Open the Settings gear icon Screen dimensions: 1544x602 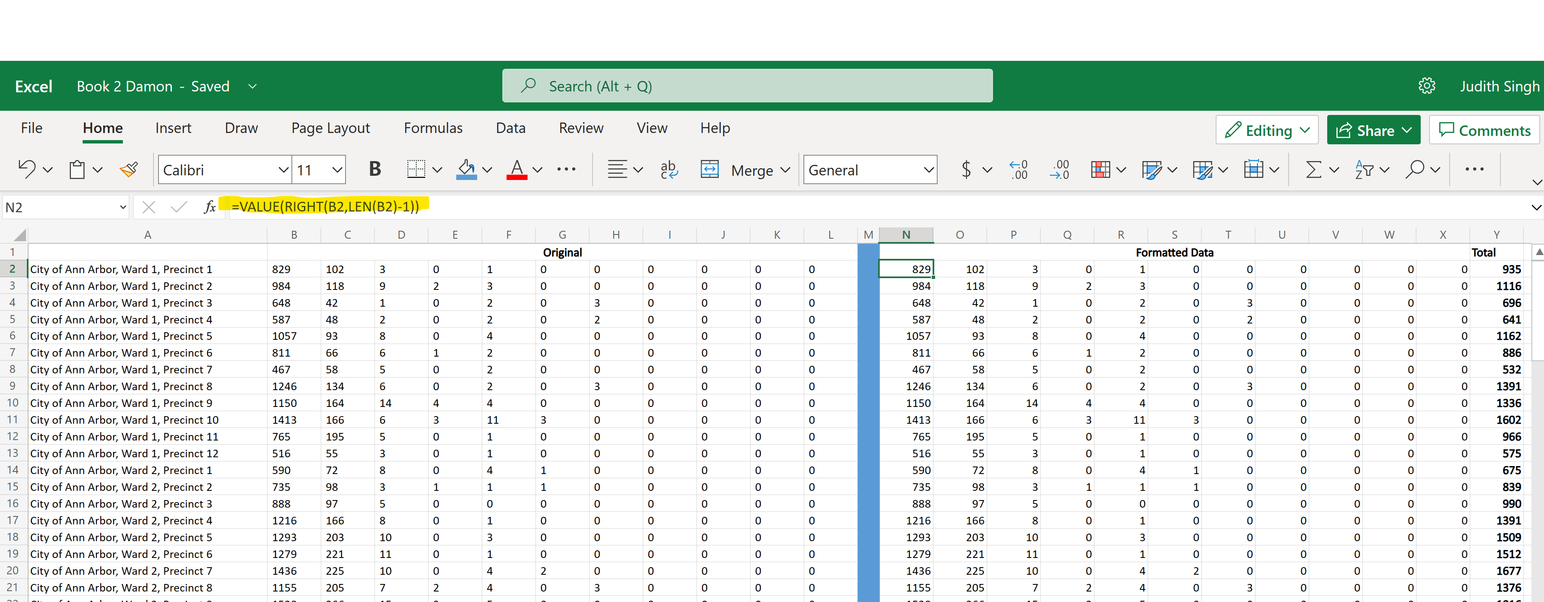click(1427, 86)
